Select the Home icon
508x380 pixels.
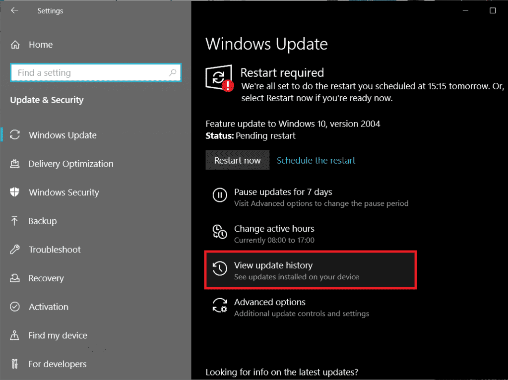pos(15,44)
